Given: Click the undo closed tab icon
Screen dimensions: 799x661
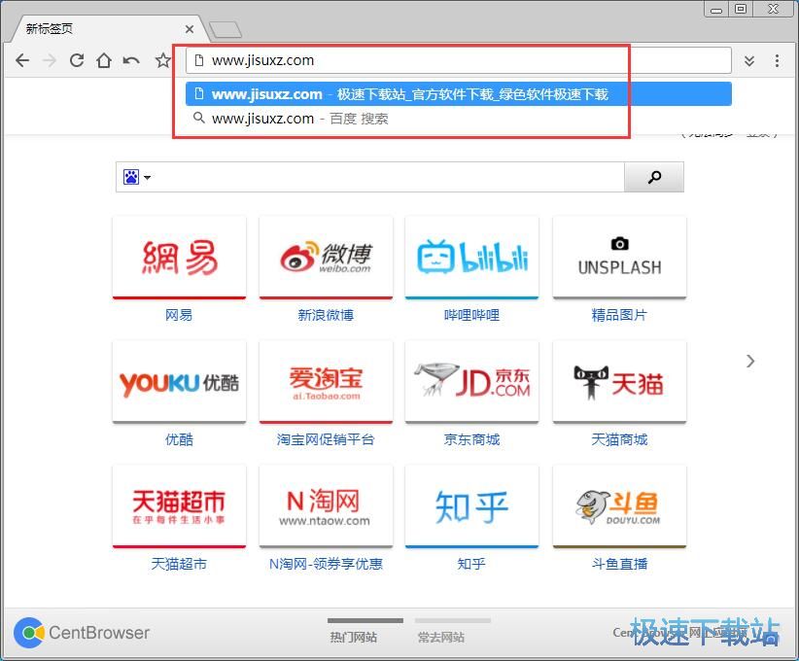Looking at the screenshot, I should pyautogui.click(x=131, y=60).
